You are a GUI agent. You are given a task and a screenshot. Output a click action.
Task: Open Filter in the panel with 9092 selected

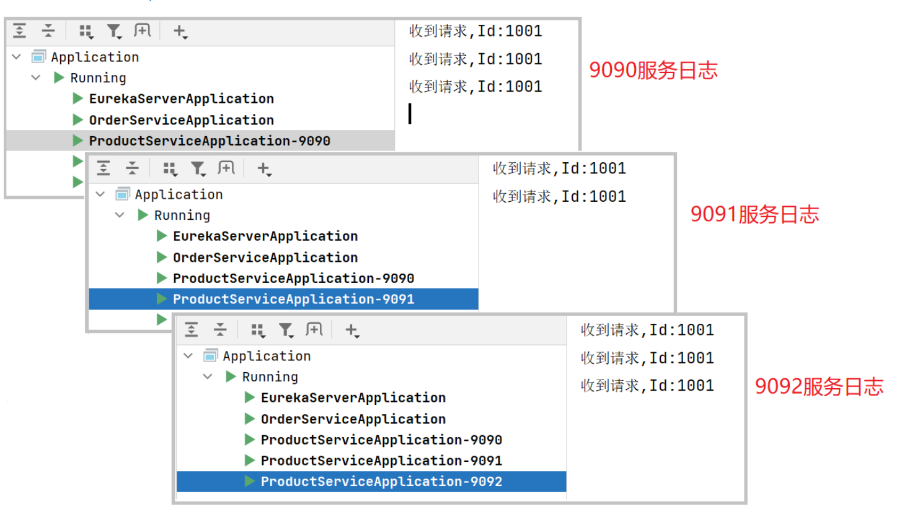tap(286, 331)
